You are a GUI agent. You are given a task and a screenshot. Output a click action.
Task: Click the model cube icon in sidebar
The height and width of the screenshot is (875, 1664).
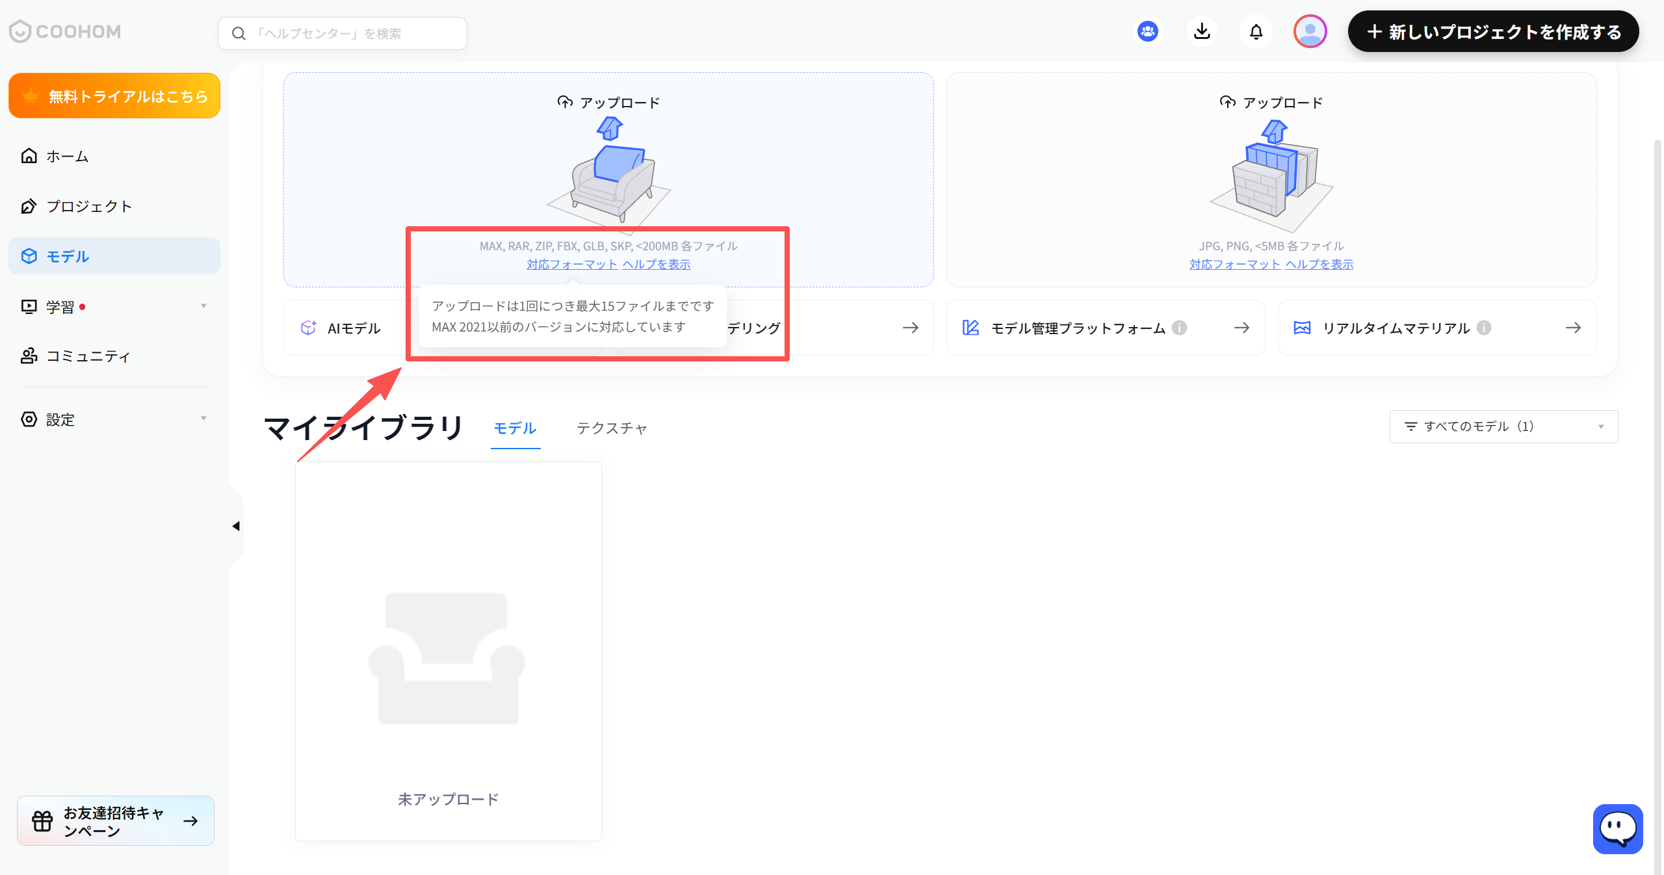29,256
